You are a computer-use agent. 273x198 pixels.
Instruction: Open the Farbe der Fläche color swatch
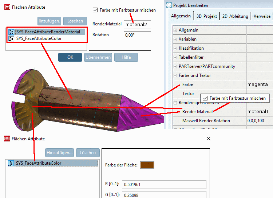(147, 165)
